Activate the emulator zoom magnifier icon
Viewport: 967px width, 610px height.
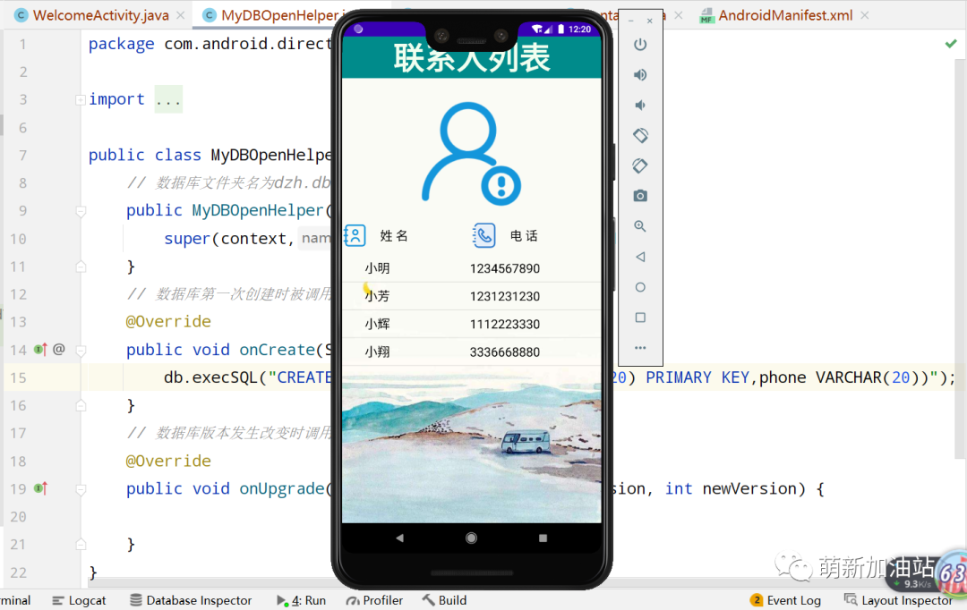tap(640, 226)
